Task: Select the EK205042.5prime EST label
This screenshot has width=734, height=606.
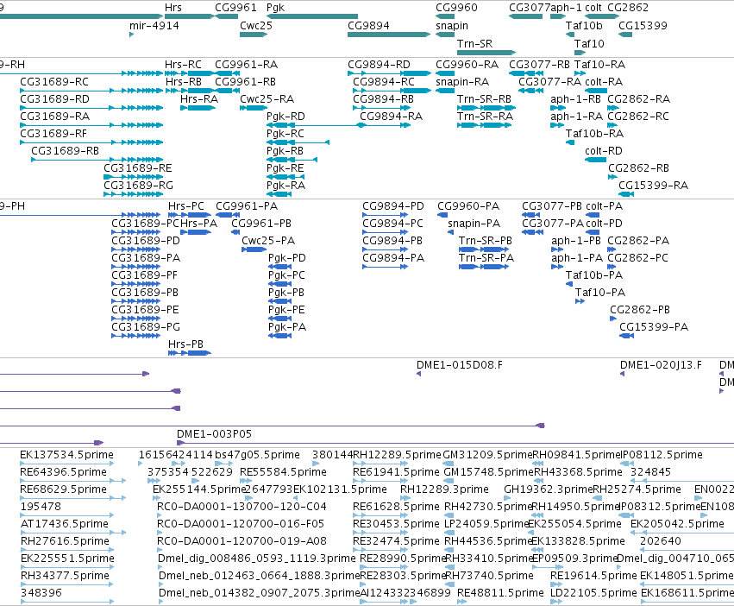Action: click(x=677, y=523)
